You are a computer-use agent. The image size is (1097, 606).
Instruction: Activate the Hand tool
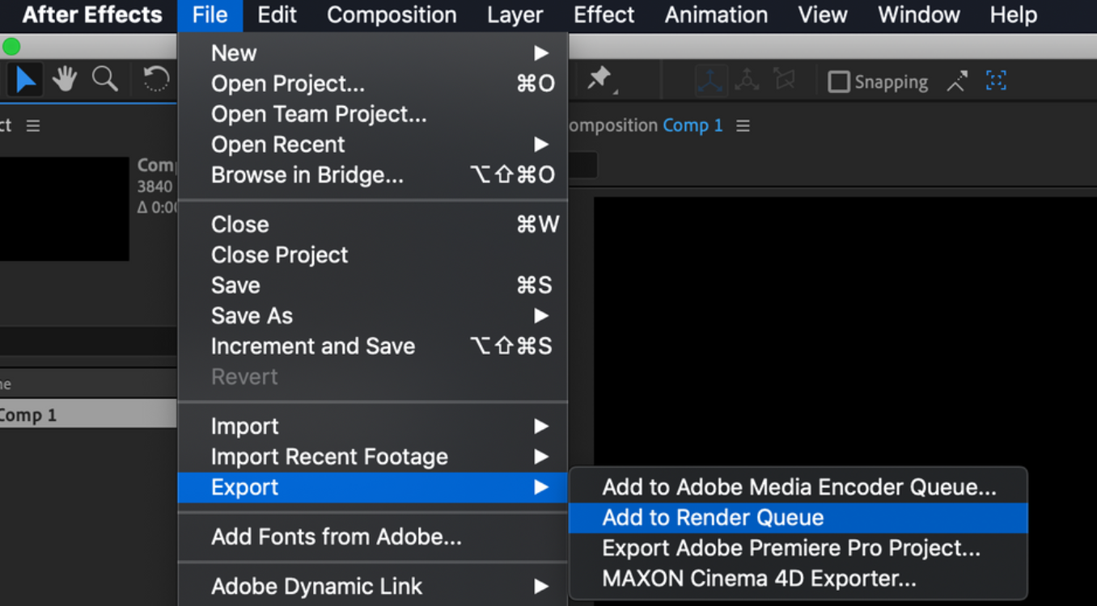click(64, 79)
